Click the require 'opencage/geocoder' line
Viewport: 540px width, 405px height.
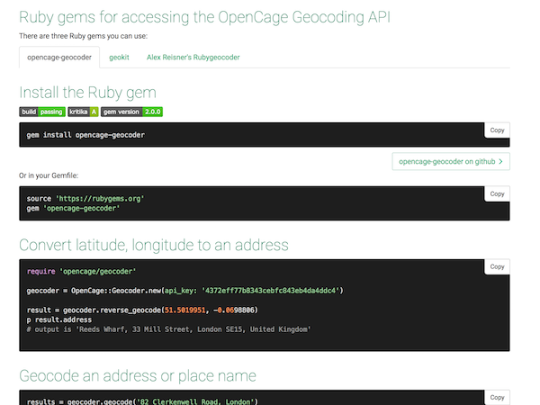(x=81, y=272)
